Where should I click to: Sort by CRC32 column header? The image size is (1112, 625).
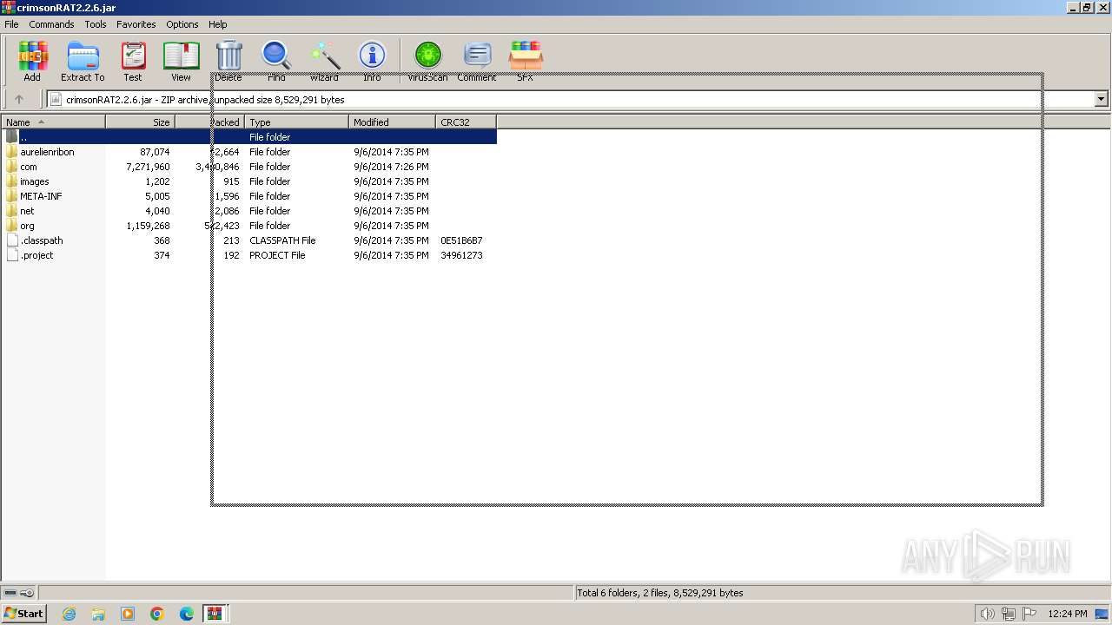pos(467,122)
